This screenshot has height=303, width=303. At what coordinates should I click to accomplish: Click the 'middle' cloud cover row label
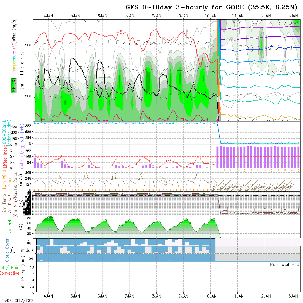click(28, 250)
